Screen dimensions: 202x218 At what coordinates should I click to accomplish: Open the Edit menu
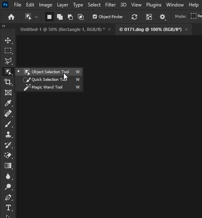tap(30, 5)
